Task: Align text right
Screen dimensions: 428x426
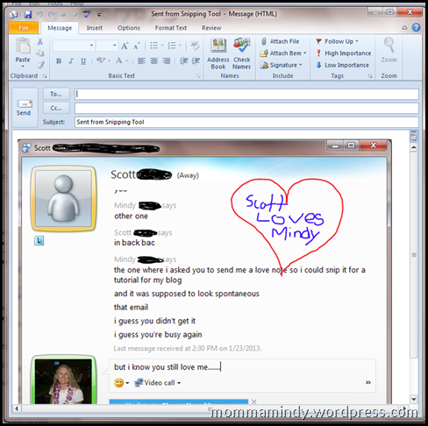Action: pyautogui.click(x=167, y=60)
